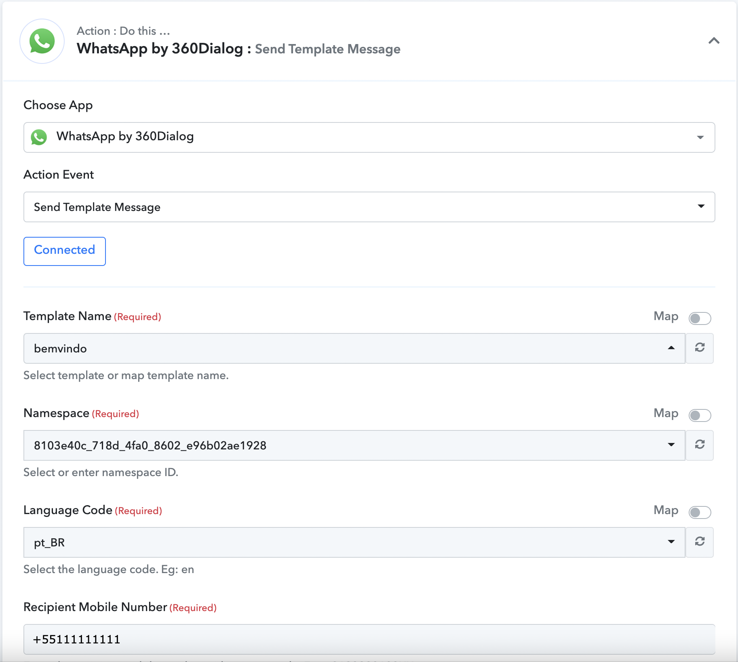Open the Template Name dropdown showing bemvindo
The height and width of the screenshot is (662, 738).
(354, 348)
